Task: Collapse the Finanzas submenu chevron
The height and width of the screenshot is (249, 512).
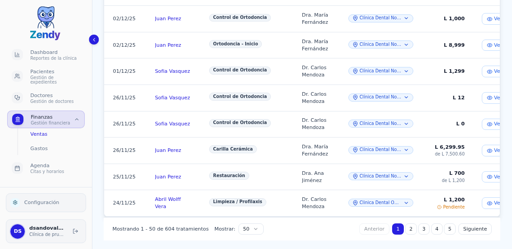Action: coord(77,120)
